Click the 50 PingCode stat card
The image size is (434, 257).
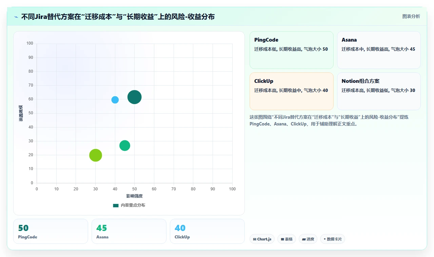point(51,231)
